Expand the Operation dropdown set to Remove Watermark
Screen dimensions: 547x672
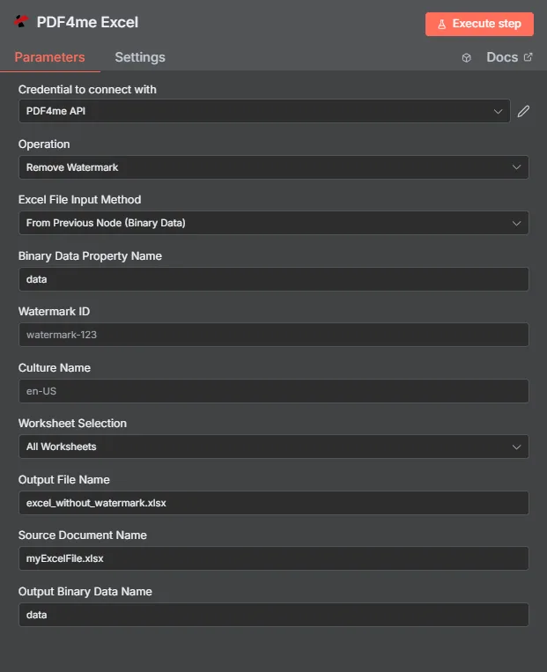pyautogui.click(x=273, y=167)
